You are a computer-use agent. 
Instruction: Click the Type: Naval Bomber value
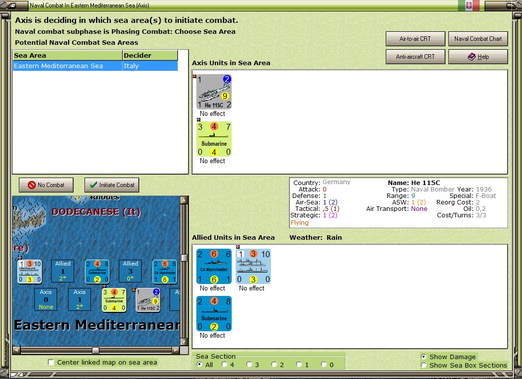point(433,189)
